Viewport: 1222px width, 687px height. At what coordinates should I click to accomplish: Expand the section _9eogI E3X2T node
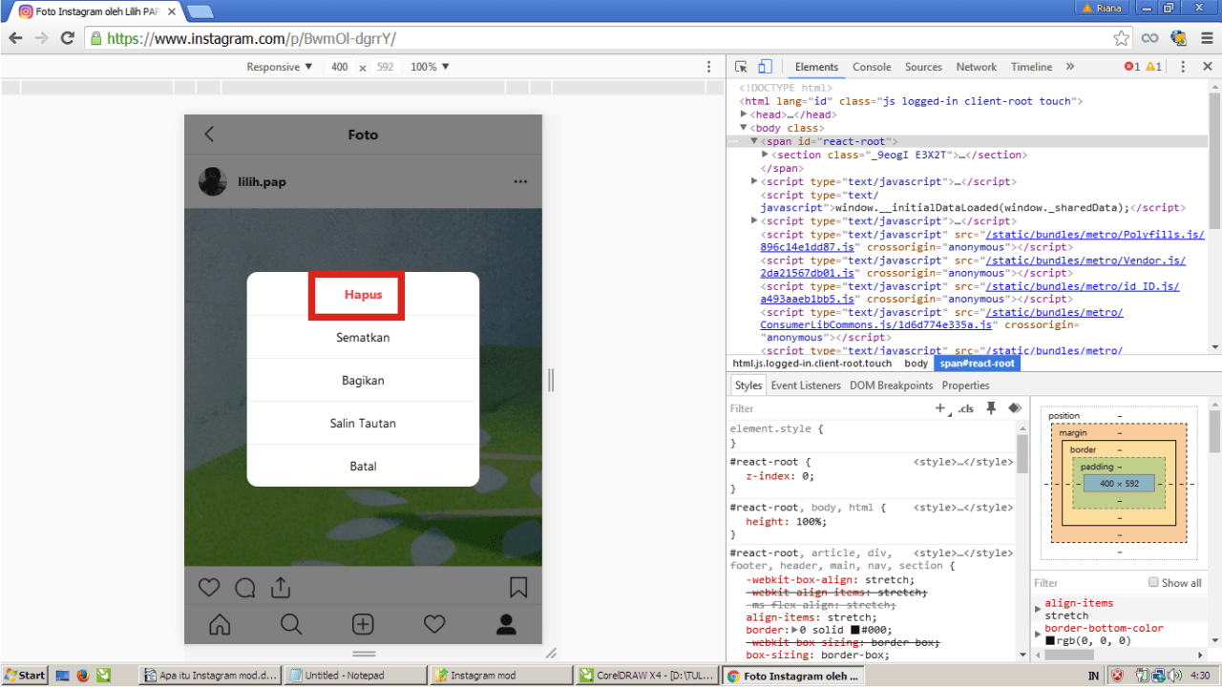765,155
